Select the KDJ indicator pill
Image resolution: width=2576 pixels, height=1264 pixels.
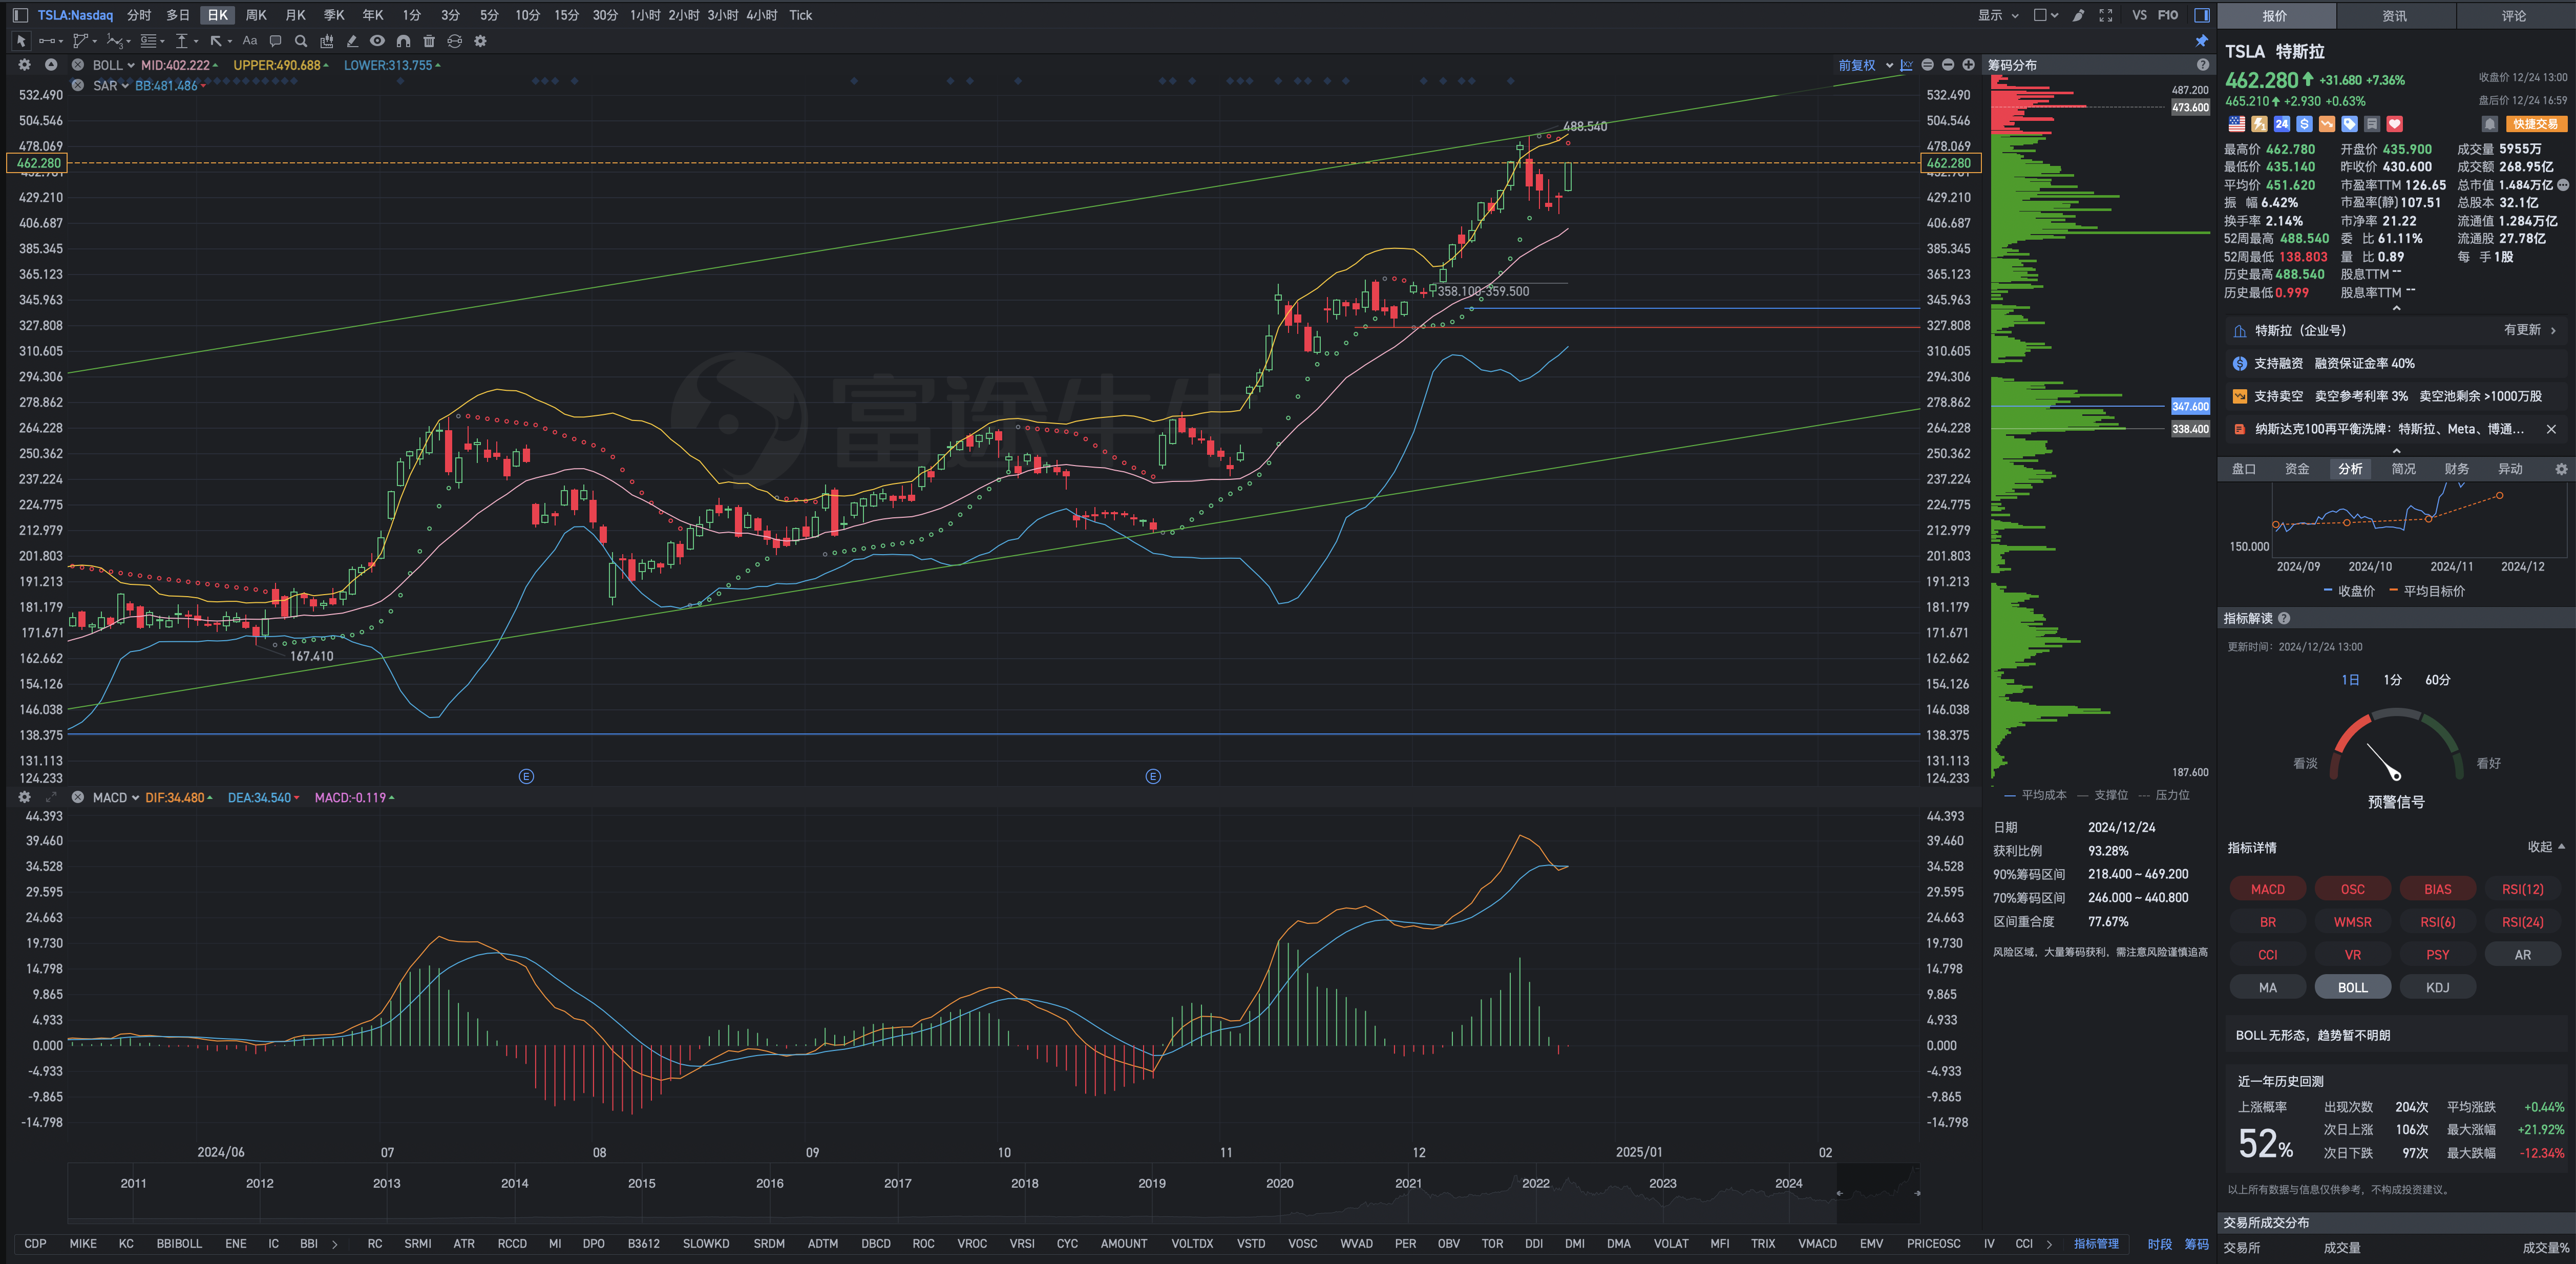coord(2437,987)
